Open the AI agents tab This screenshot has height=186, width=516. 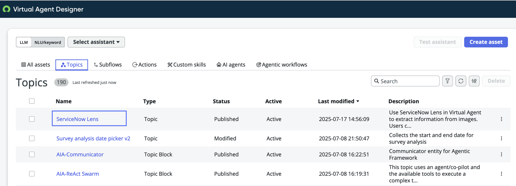click(x=231, y=65)
